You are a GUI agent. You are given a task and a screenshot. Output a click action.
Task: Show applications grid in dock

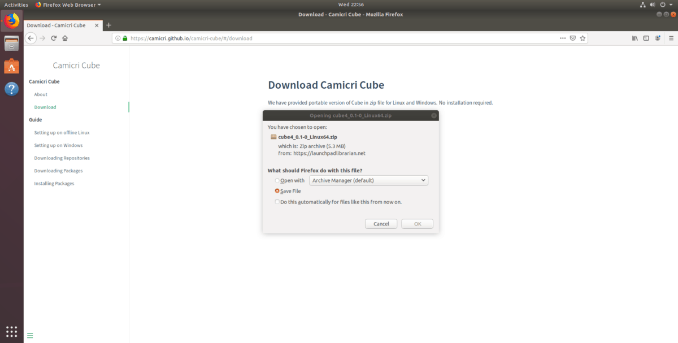click(11, 331)
